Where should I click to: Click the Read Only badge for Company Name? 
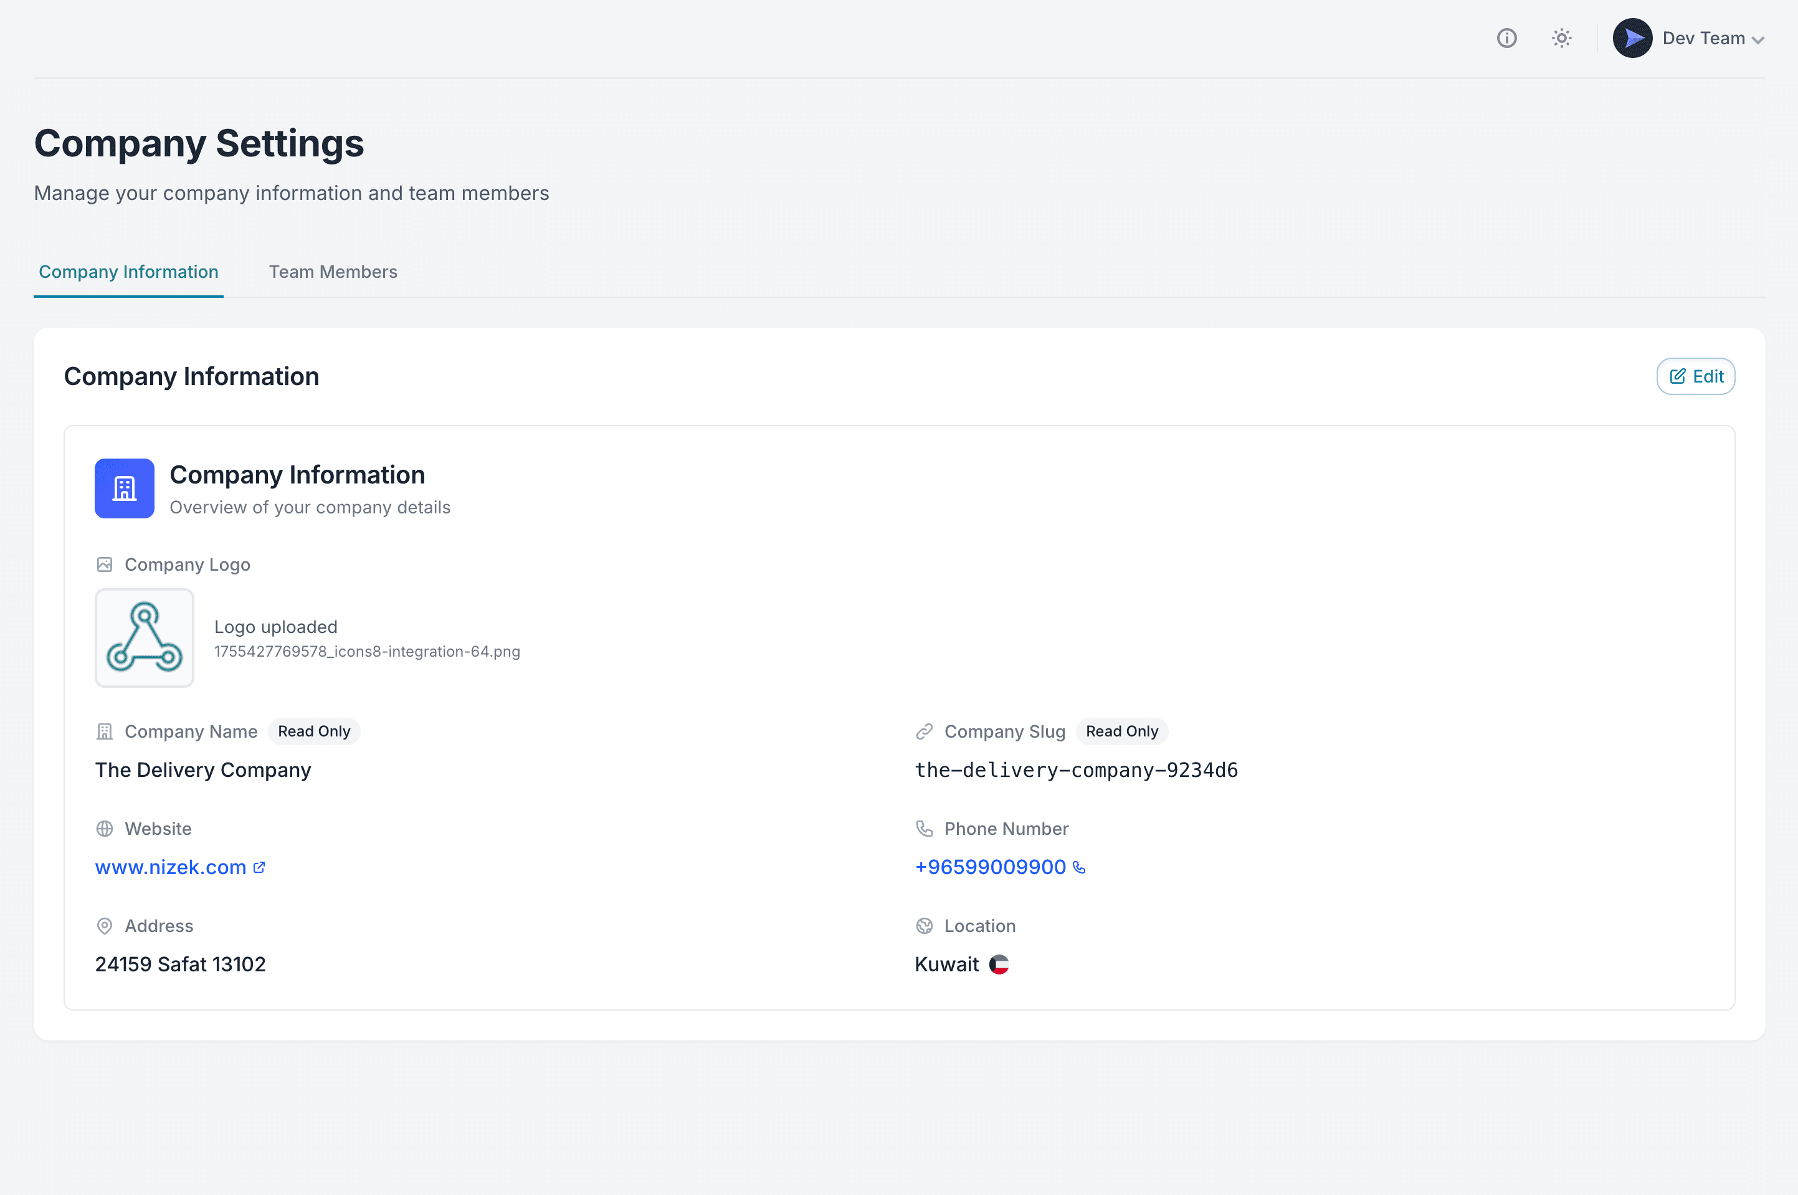click(x=314, y=731)
